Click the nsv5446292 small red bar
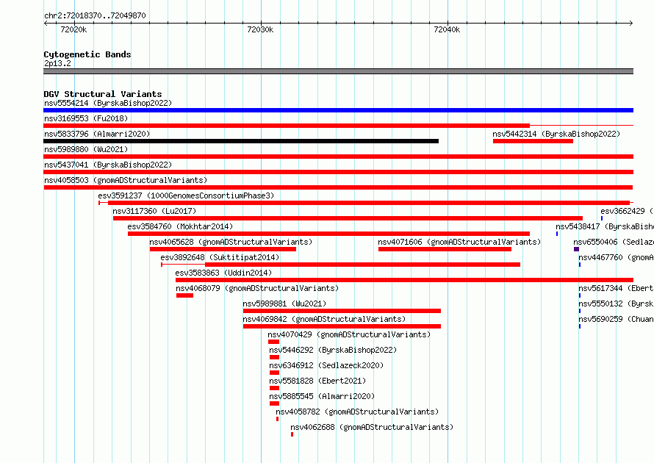The width and height of the screenshot is (654, 463). (274, 357)
